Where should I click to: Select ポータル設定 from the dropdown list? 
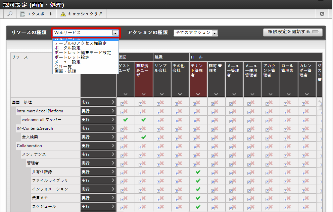pyautogui.click(x=67, y=48)
